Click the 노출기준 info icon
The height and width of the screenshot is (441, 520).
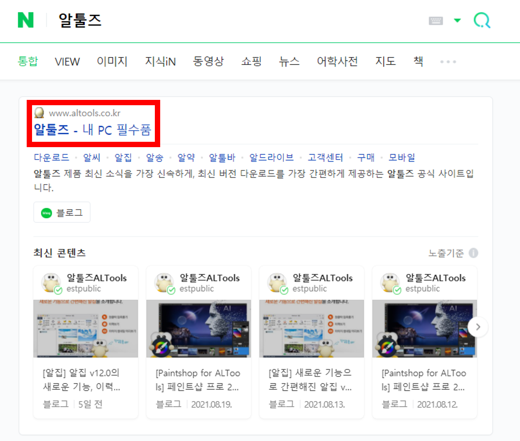pyautogui.click(x=474, y=253)
